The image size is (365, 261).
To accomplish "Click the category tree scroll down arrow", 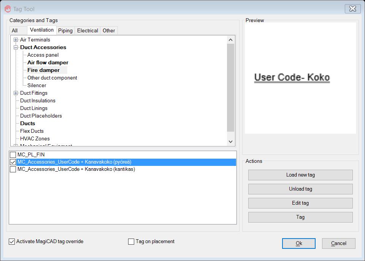I will click(231, 142).
